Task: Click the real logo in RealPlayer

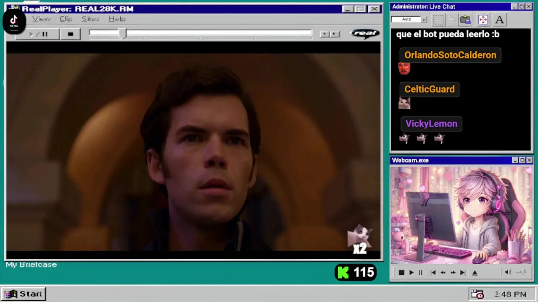Action: click(x=364, y=33)
